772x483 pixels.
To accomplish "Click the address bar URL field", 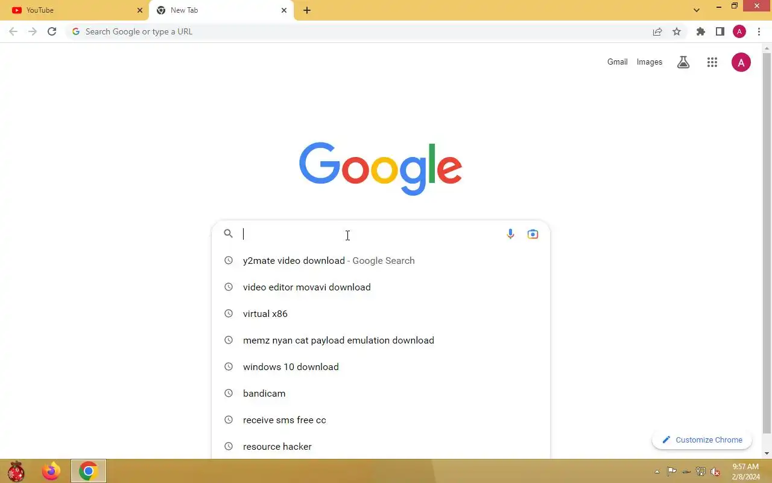I will pyautogui.click(x=362, y=31).
